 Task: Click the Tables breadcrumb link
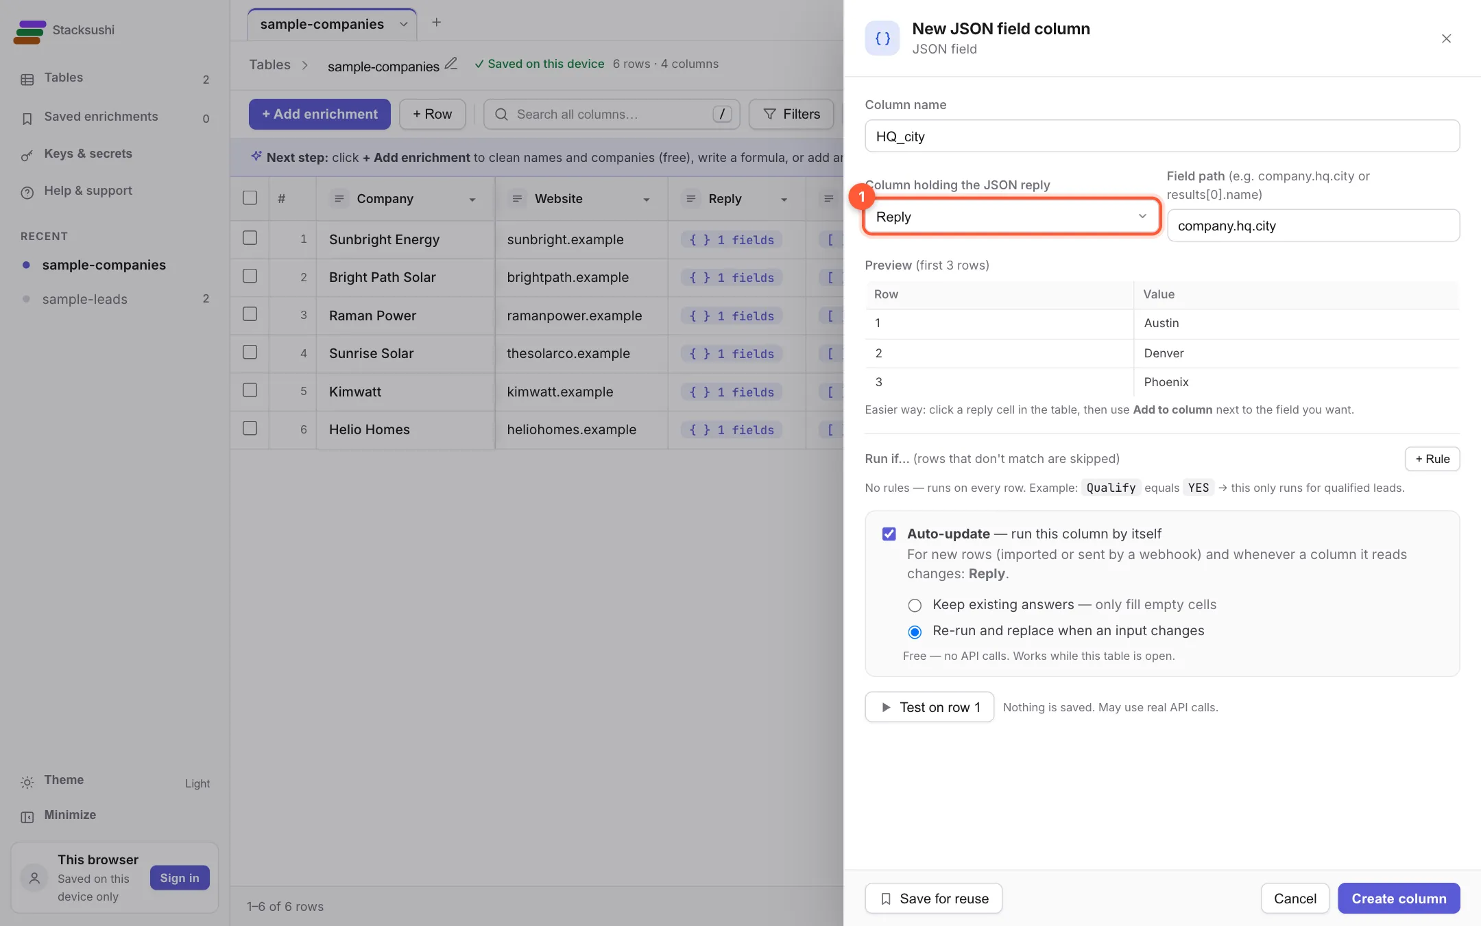[x=269, y=64]
